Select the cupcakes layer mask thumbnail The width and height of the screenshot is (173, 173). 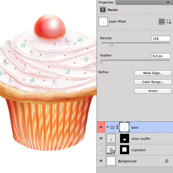[x=125, y=150]
